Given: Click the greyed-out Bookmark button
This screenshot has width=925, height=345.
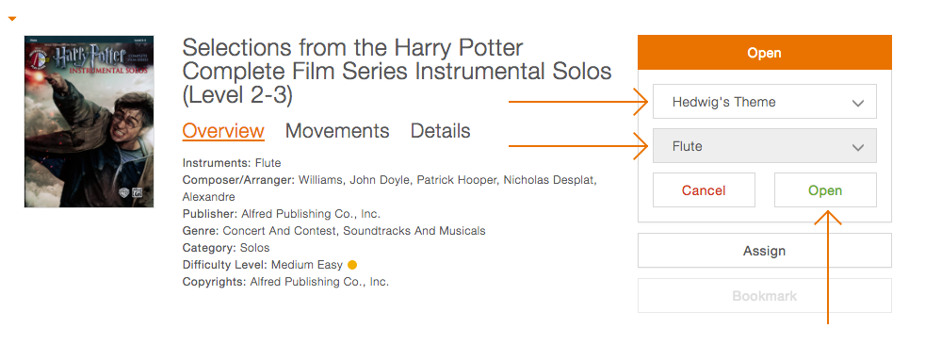Looking at the screenshot, I should pos(765,295).
